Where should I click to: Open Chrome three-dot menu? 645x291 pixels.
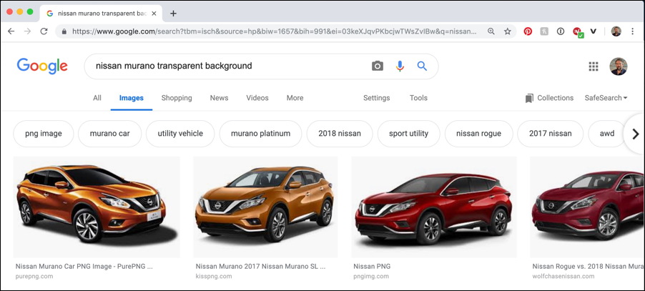point(633,31)
